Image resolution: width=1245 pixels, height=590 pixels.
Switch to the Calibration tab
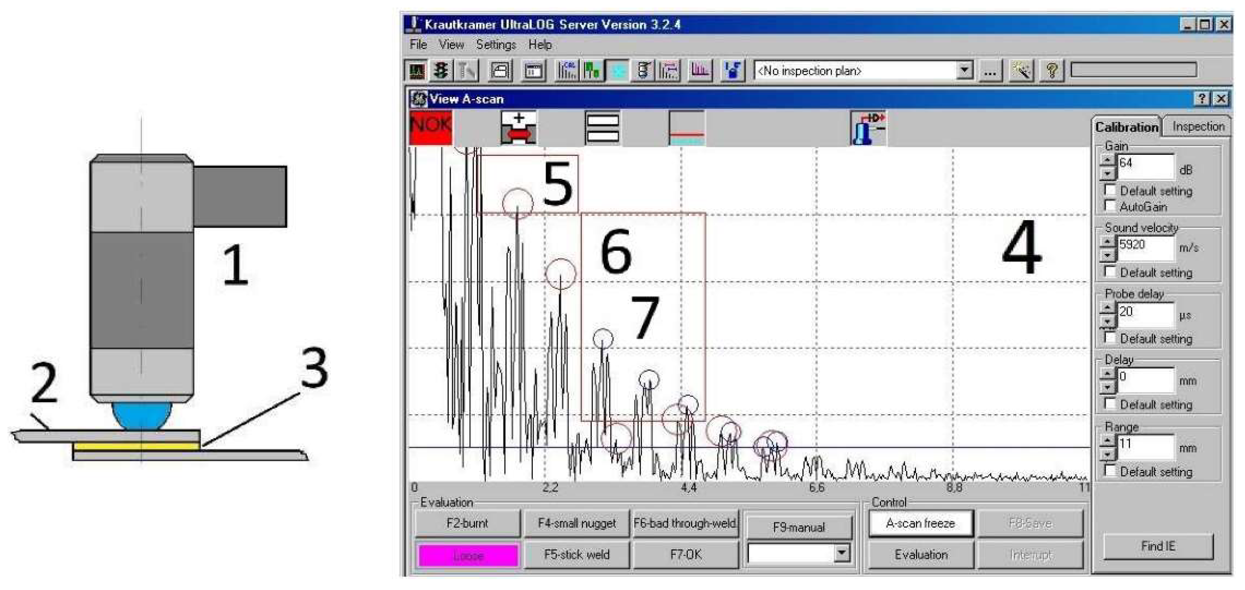click(x=1127, y=127)
